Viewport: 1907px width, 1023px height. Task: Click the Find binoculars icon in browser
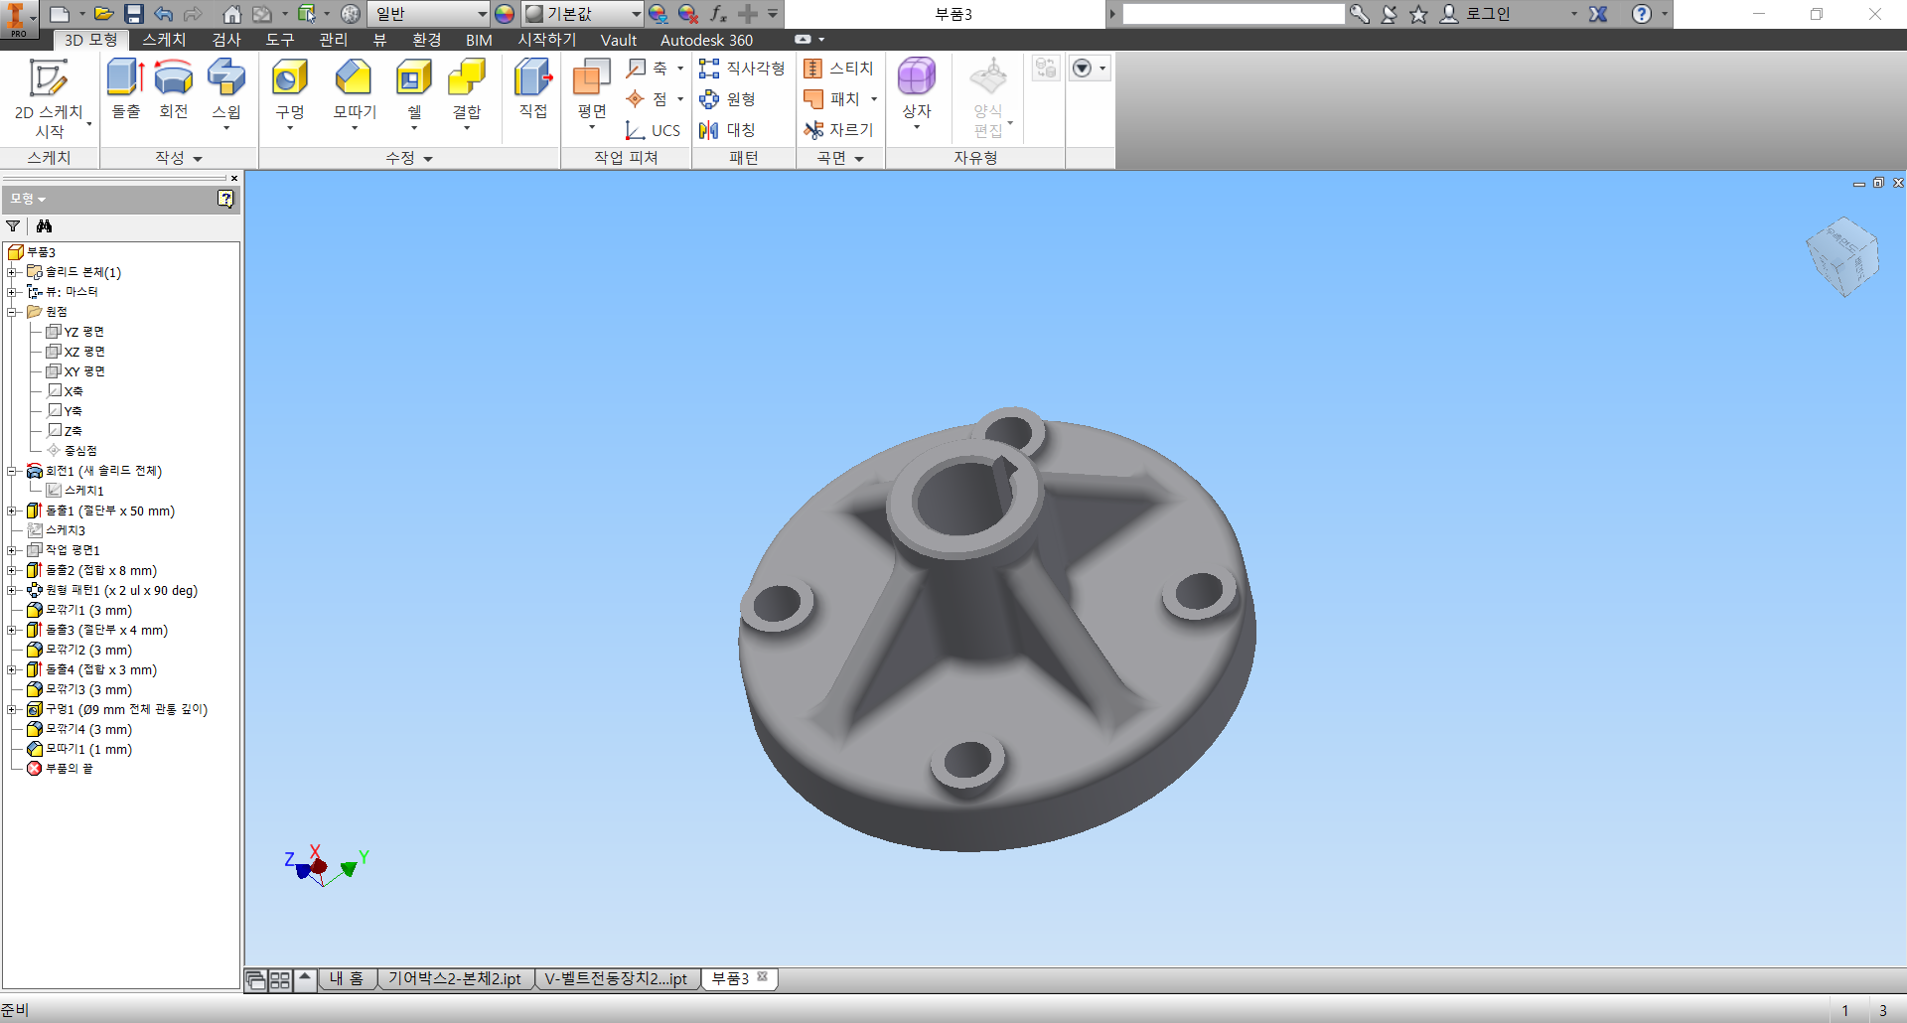point(44,226)
